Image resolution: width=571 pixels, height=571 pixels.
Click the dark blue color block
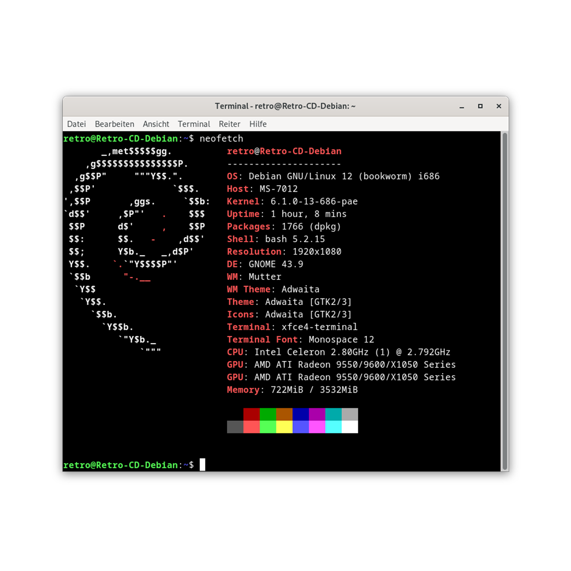pyautogui.click(x=301, y=414)
